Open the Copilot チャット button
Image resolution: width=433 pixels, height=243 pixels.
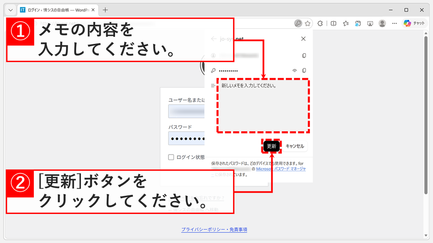[414, 24]
